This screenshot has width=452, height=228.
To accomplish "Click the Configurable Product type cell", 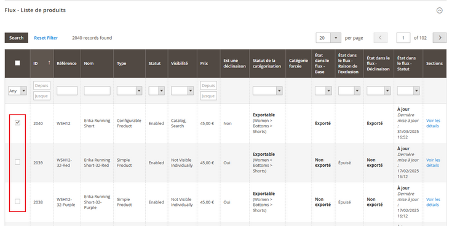I will 129,123.
